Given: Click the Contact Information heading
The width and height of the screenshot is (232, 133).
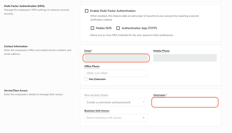Looking at the screenshot, I should [x=16, y=46].
